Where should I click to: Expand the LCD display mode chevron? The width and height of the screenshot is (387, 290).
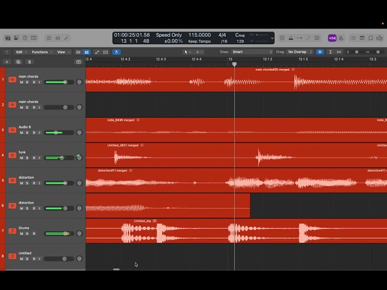272,38
